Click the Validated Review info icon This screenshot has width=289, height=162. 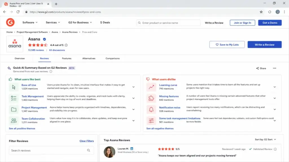(x=275, y=149)
